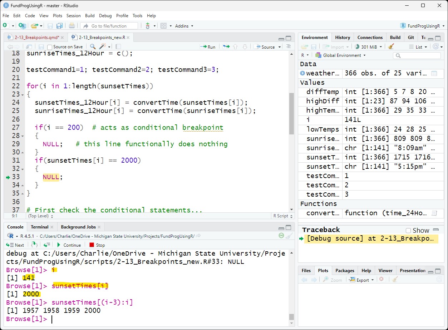Click the Compile Report notebook icon

(x=118, y=46)
